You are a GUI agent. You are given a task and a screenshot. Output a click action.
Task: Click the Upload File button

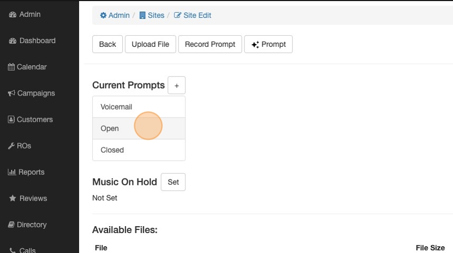[x=150, y=44]
